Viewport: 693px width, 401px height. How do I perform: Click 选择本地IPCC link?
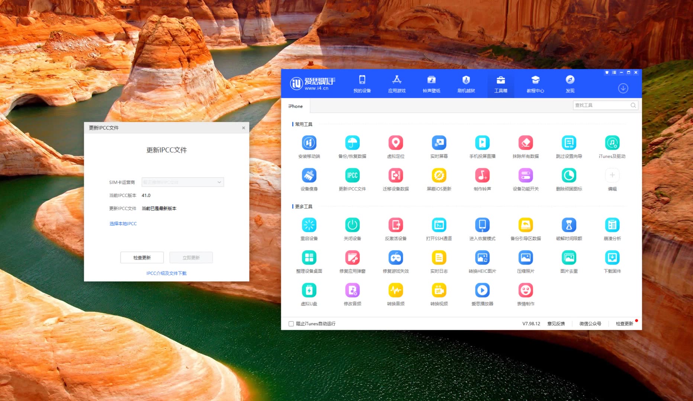pyautogui.click(x=123, y=224)
